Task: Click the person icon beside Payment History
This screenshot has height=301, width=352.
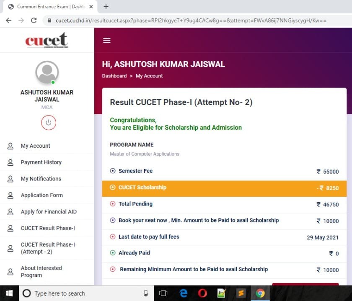Action: click(10, 162)
